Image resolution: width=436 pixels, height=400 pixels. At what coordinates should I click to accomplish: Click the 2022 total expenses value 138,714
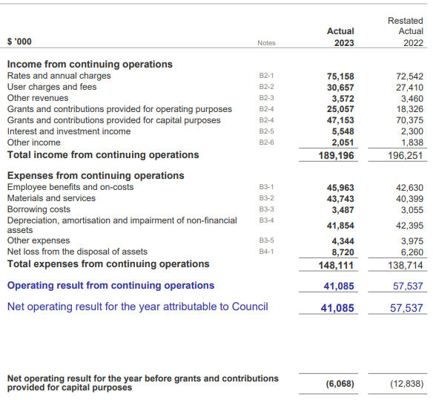406,265
